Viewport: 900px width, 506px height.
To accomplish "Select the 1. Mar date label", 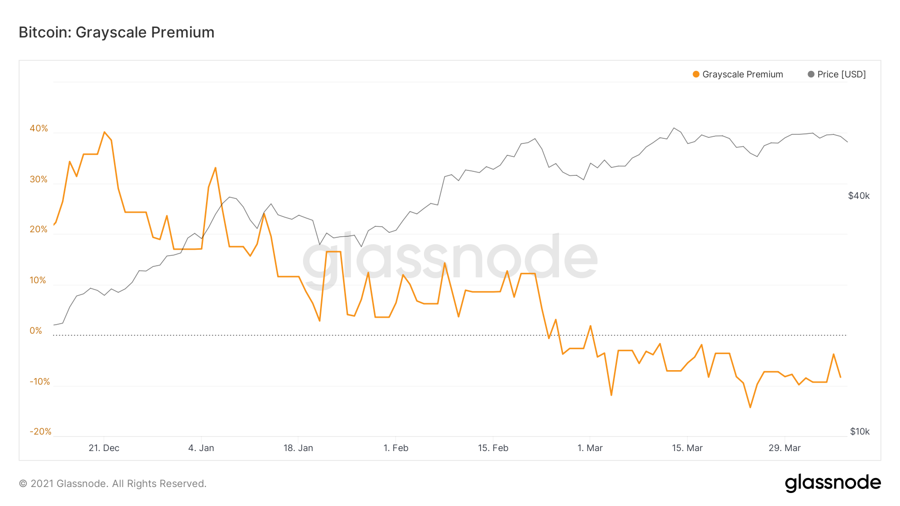I will pyautogui.click(x=590, y=448).
